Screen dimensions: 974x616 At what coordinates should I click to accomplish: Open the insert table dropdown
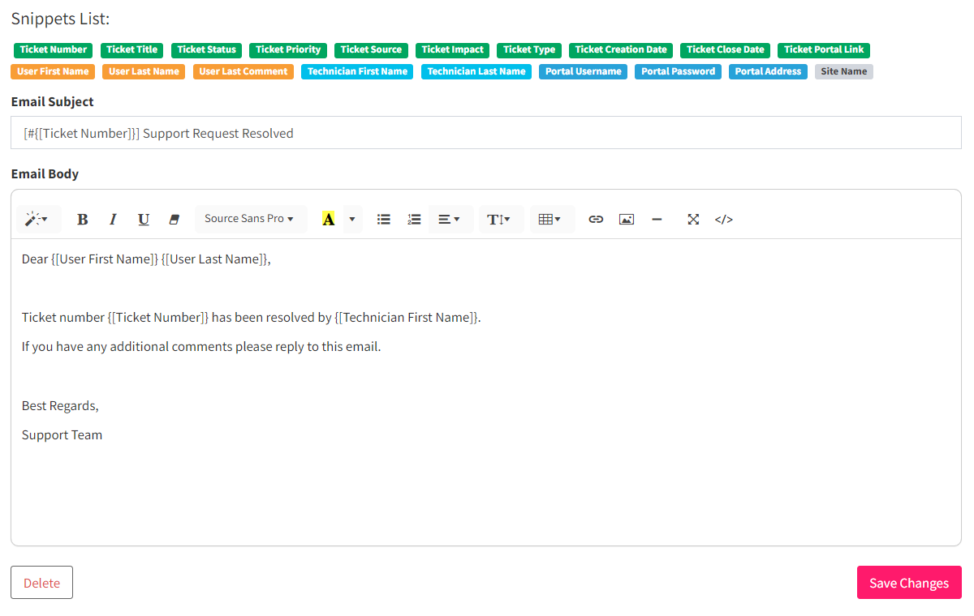click(x=551, y=219)
